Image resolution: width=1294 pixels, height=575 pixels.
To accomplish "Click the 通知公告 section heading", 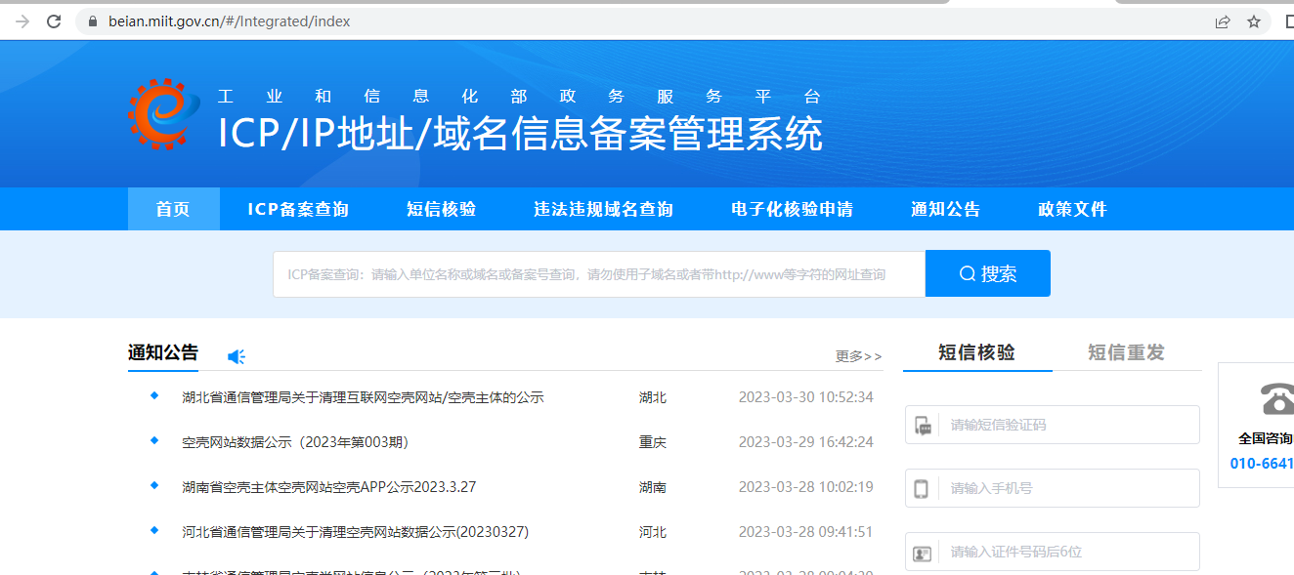I will point(163,352).
